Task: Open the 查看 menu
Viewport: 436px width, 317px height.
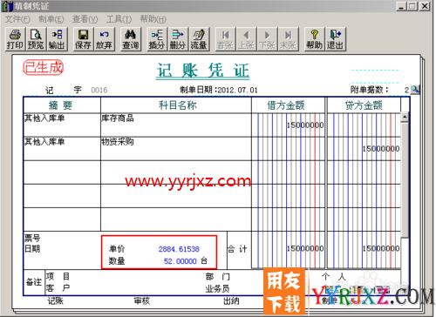Action: coord(85,19)
